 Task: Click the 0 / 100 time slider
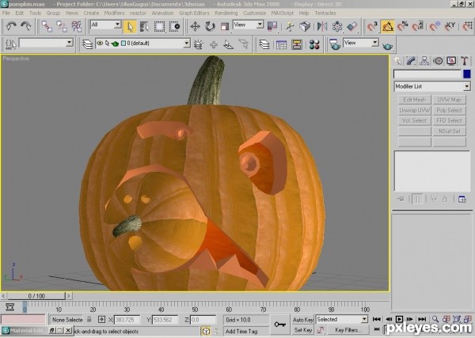click(36, 295)
